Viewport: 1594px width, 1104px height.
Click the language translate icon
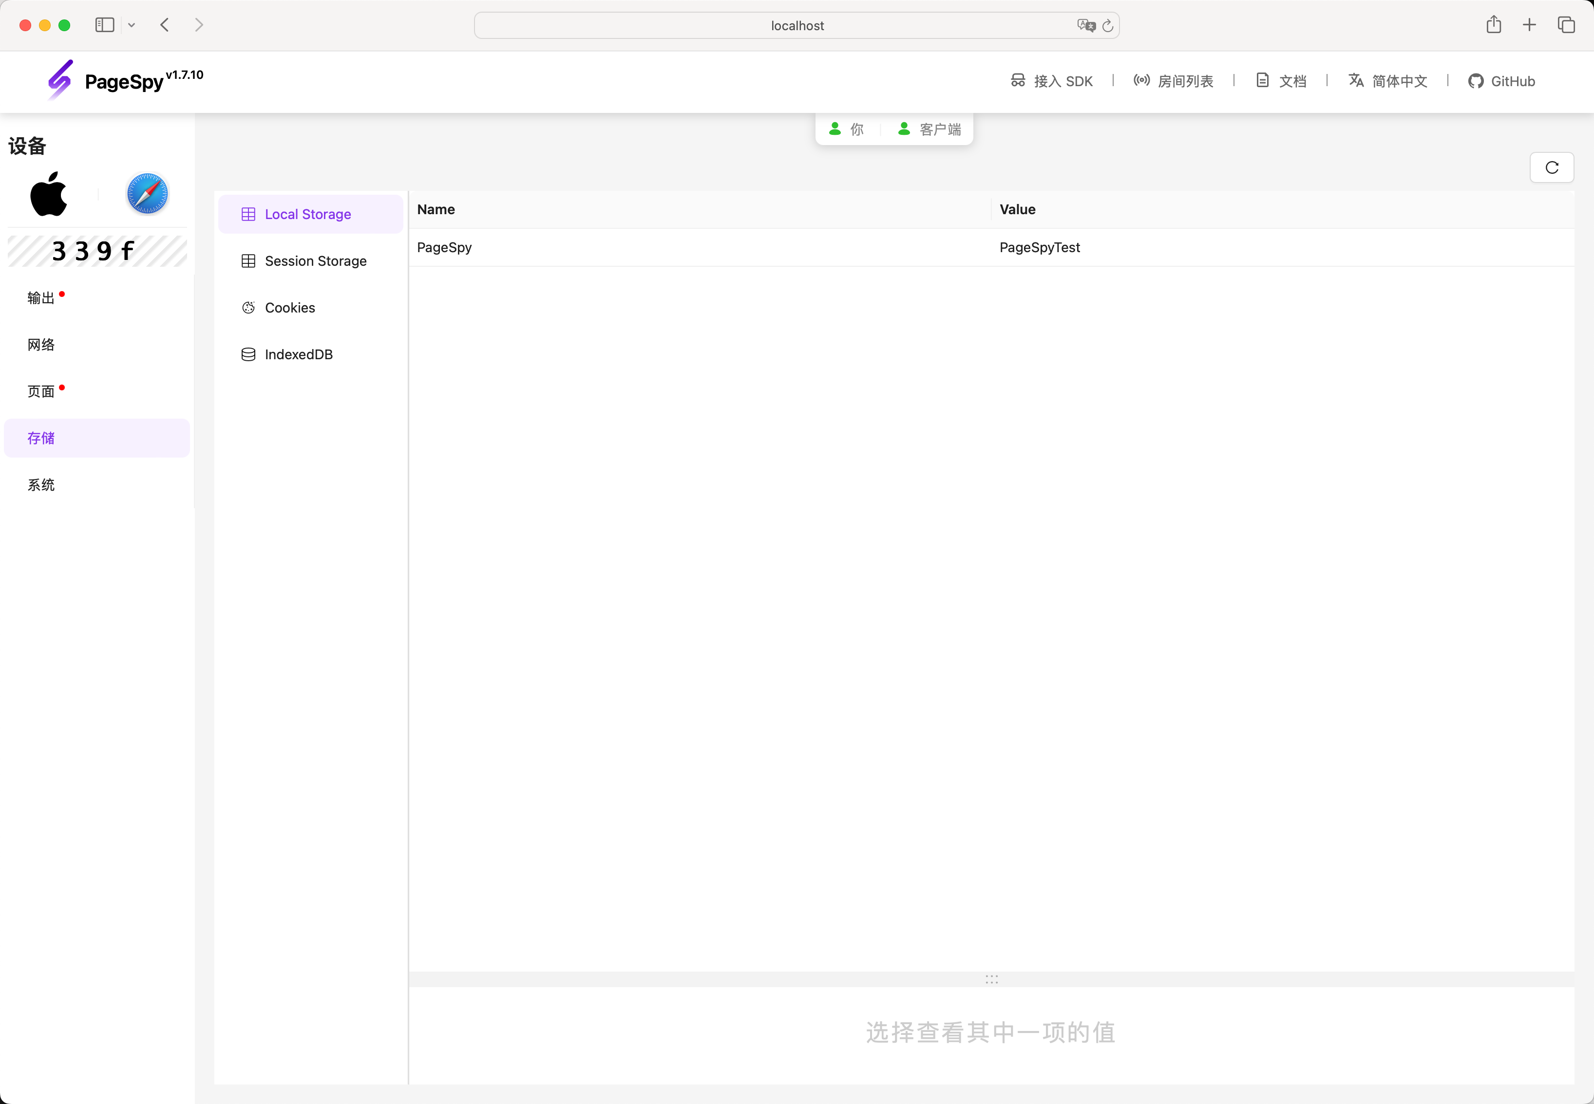[x=1356, y=80]
